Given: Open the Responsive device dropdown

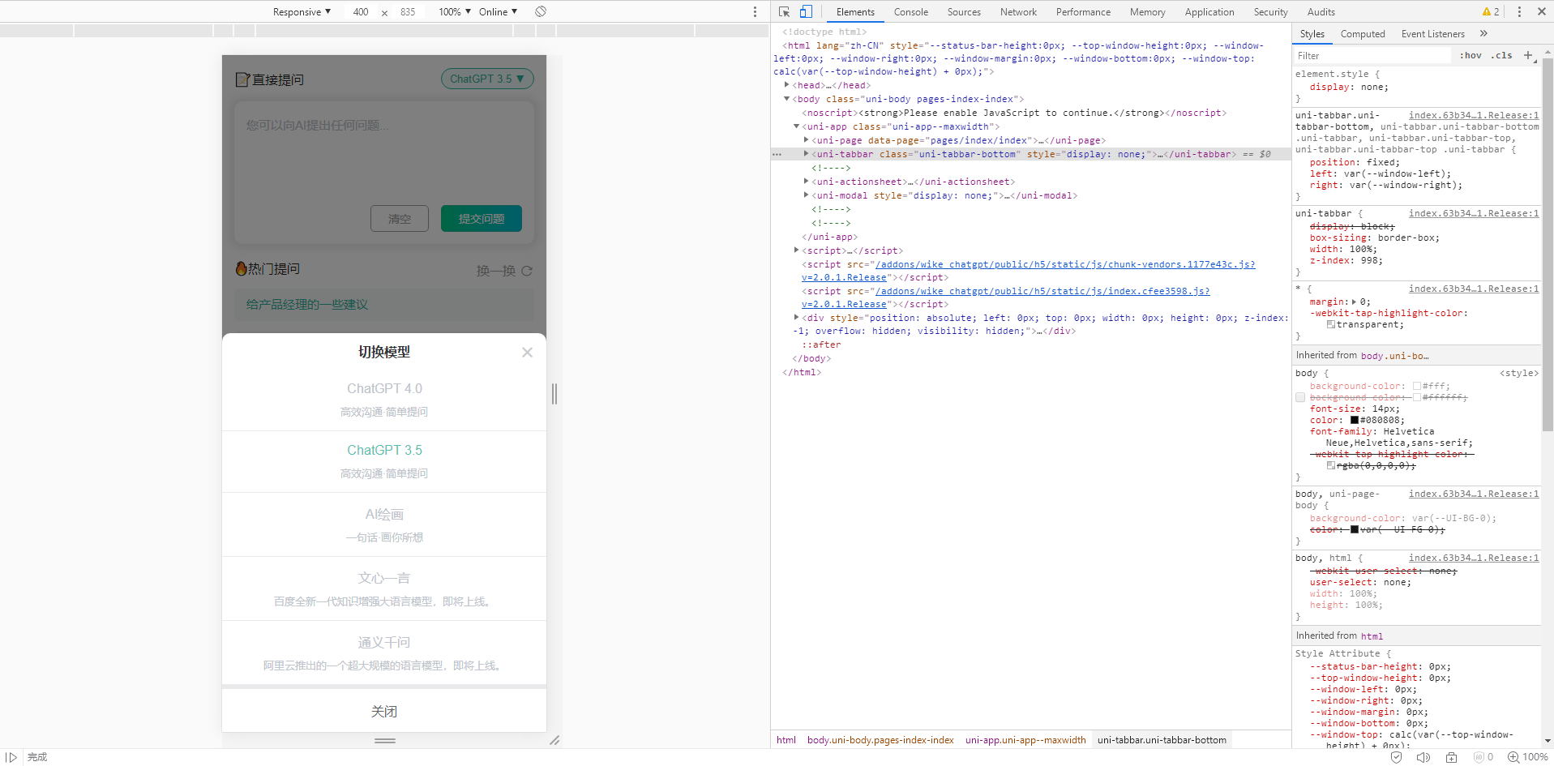Looking at the screenshot, I should coord(302,11).
